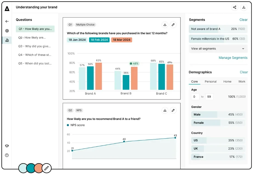Image resolution: width=253 pixels, height=174 pixels.
Task: Click the graduation cap learning icon
Action: [7, 146]
